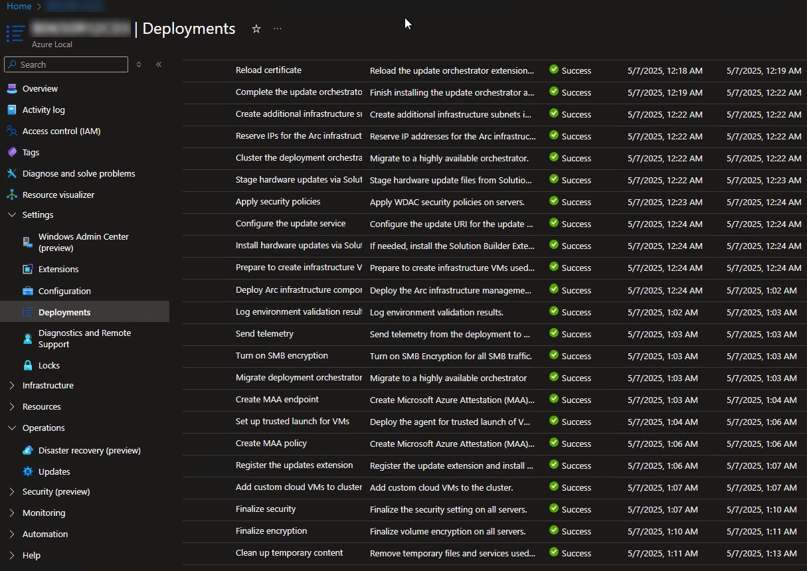Open Activity log via its icon
Screen dimensions: 807x571
(11, 110)
